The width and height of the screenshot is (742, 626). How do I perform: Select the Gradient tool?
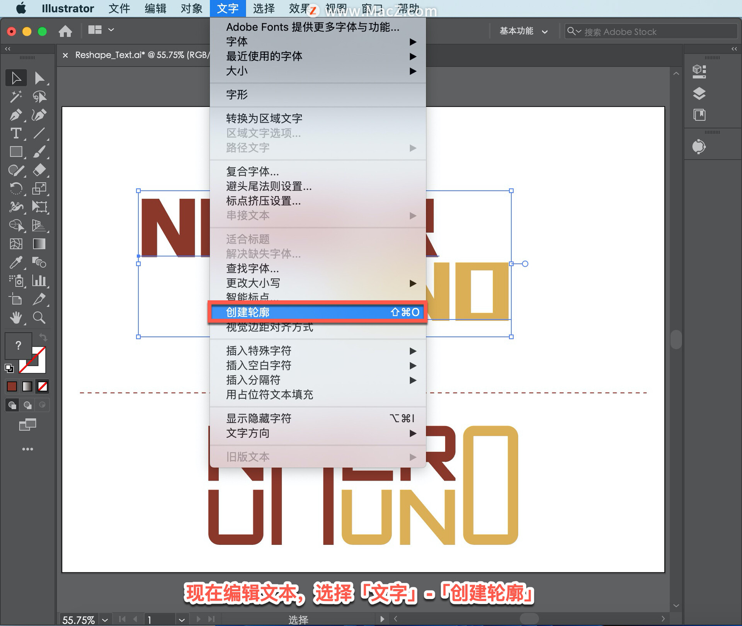39,244
